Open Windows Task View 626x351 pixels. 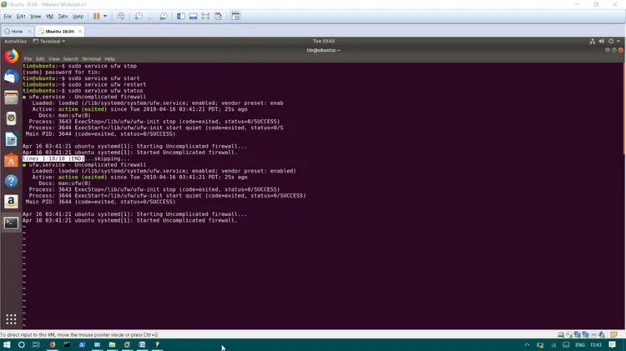pyautogui.click(x=36, y=344)
